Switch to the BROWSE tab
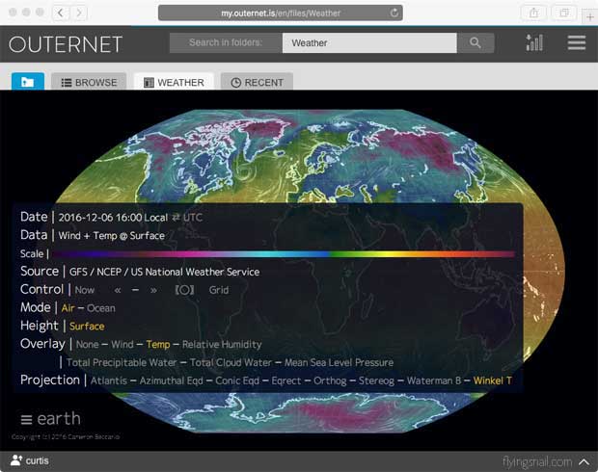Viewport: 598px width, 472px height. (89, 82)
